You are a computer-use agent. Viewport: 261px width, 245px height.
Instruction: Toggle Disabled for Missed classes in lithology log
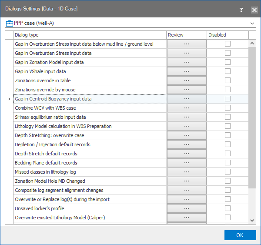[x=228, y=172]
